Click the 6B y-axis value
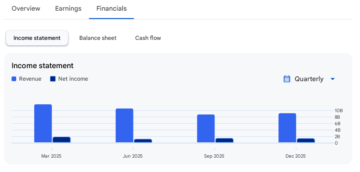The height and width of the screenshot is (172, 360). (x=337, y=123)
